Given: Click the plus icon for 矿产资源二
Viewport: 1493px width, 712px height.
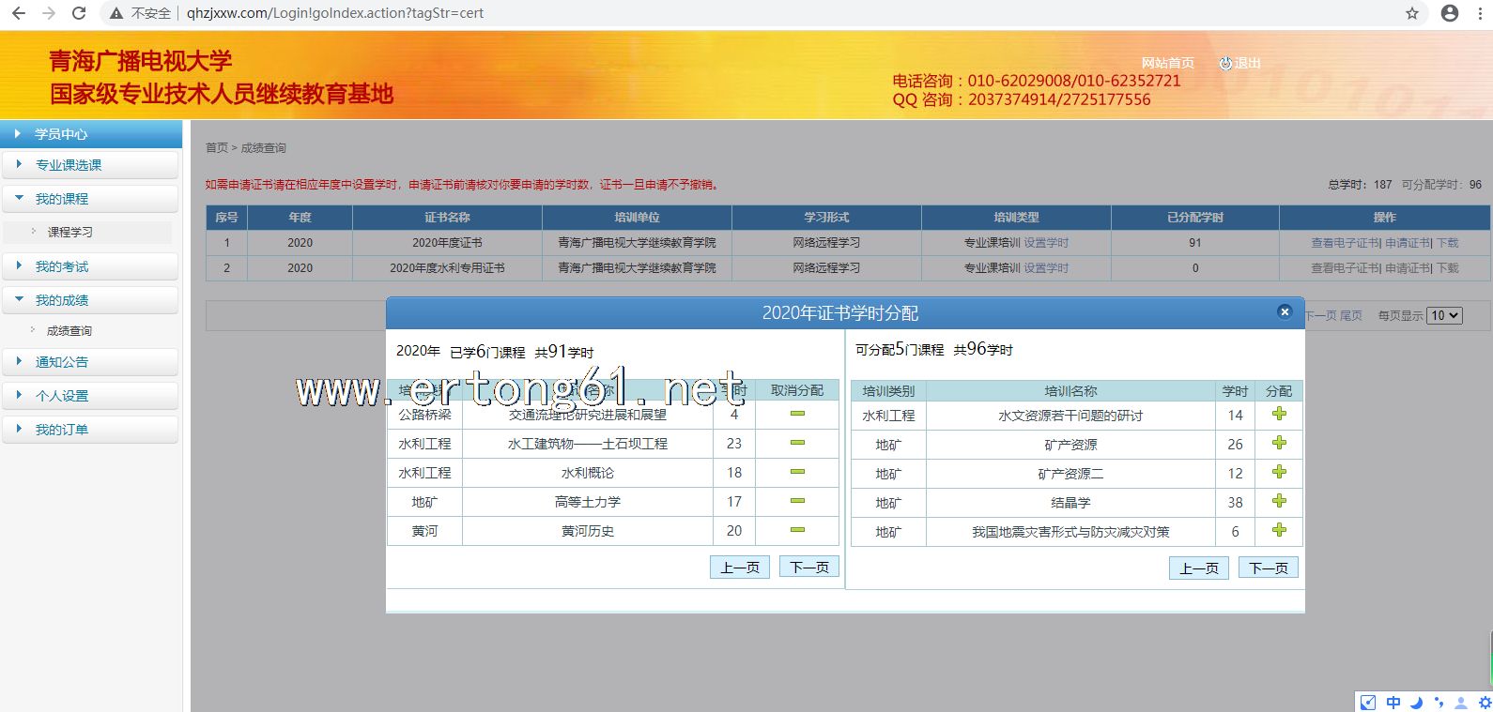Looking at the screenshot, I should click(1279, 473).
